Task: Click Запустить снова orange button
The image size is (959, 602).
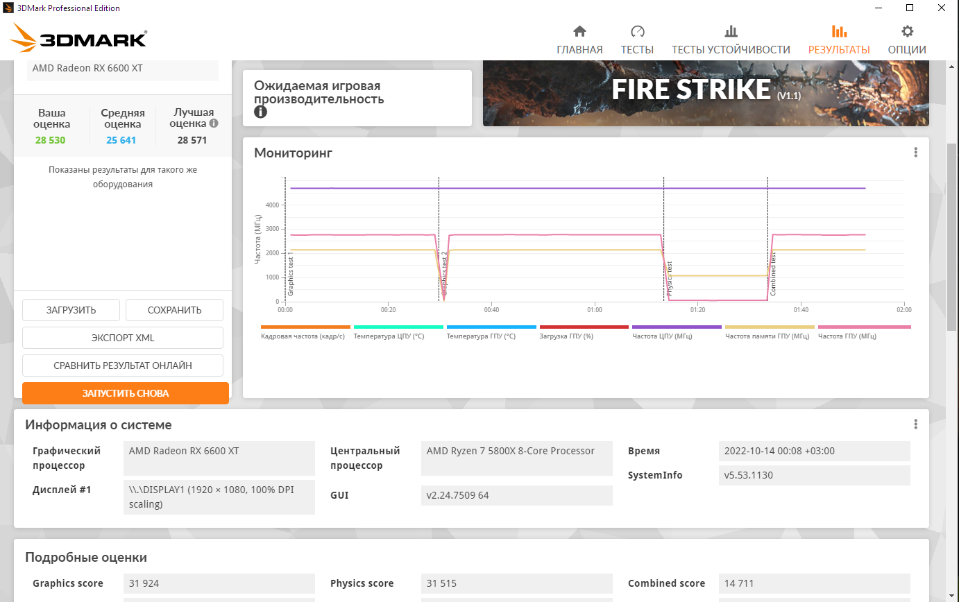Action: tap(126, 393)
